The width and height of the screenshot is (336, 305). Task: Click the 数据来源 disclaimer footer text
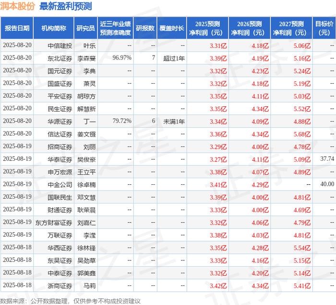pyautogui.click(x=70, y=301)
